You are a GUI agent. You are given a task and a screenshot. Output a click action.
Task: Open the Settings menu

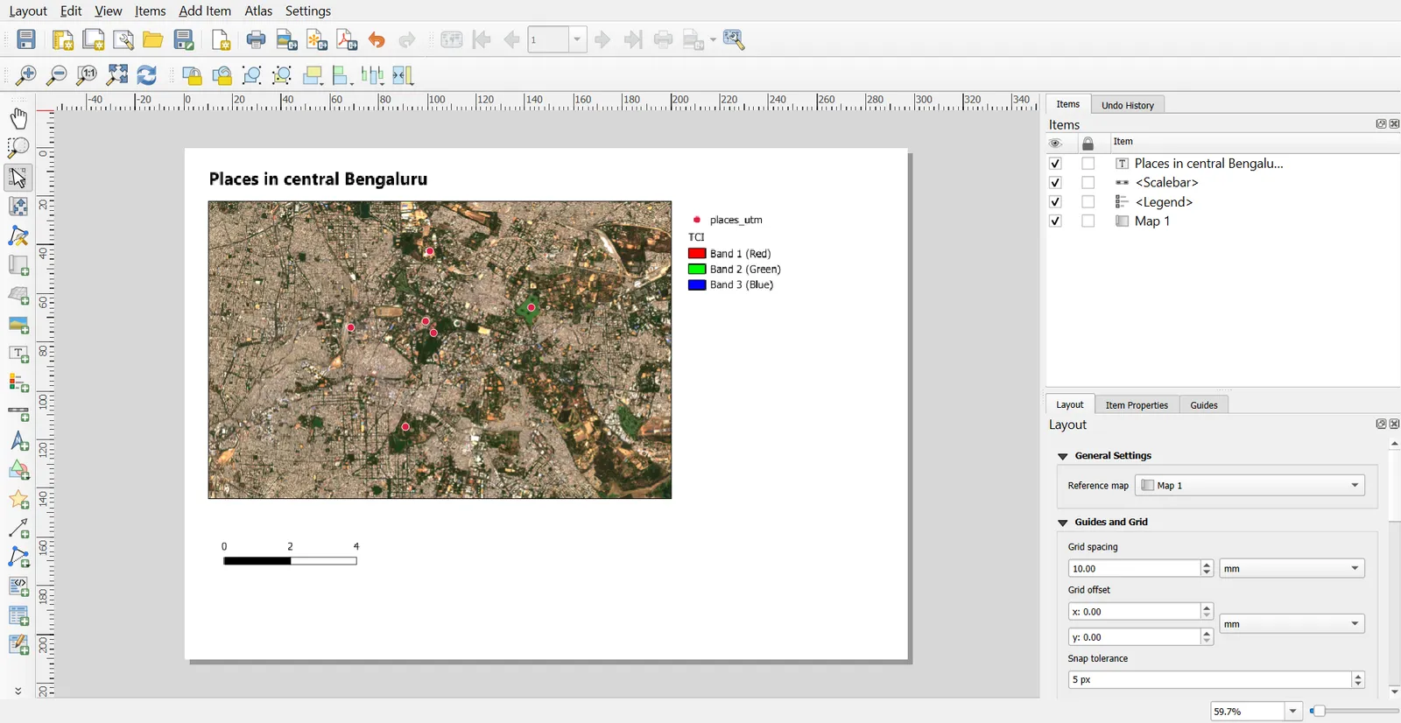[308, 11]
